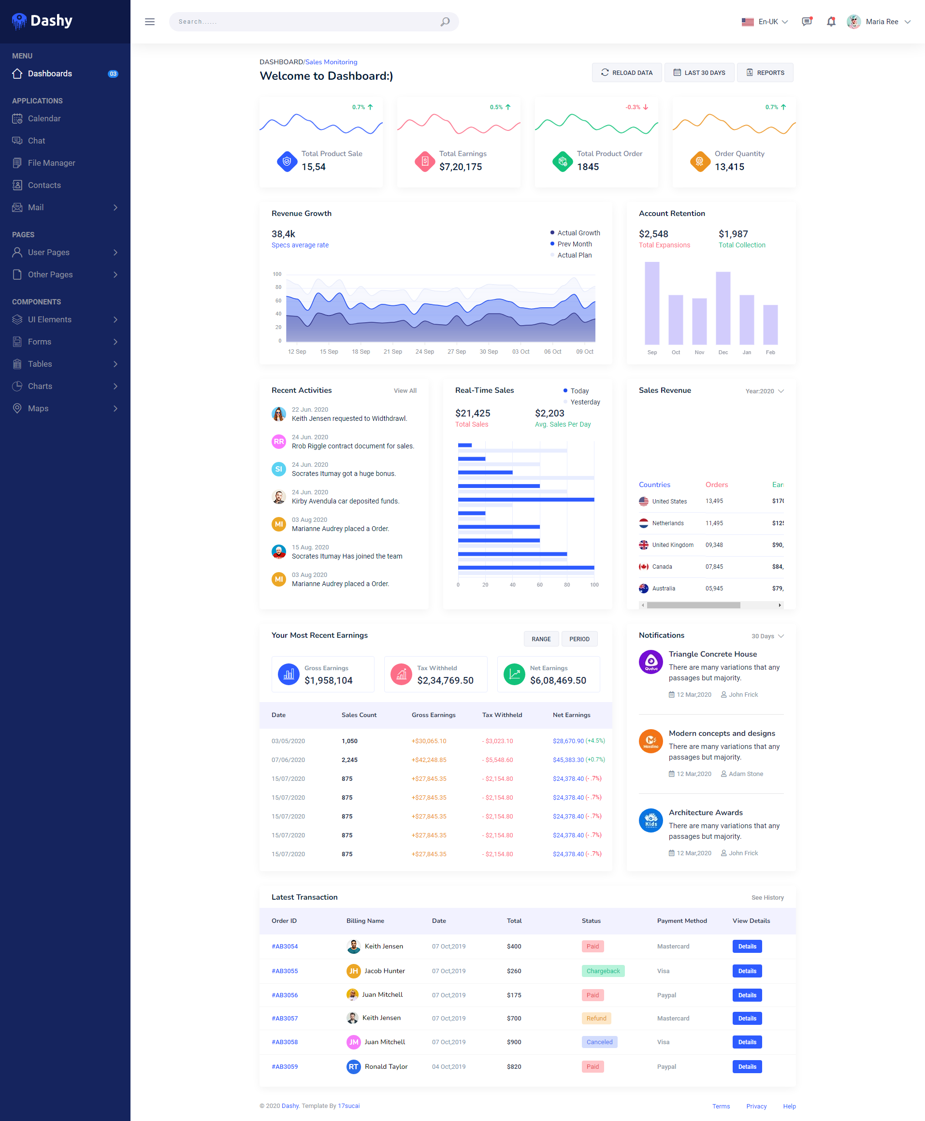Open the chat messages icon in header
This screenshot has width=925, height=1121.
807,22
